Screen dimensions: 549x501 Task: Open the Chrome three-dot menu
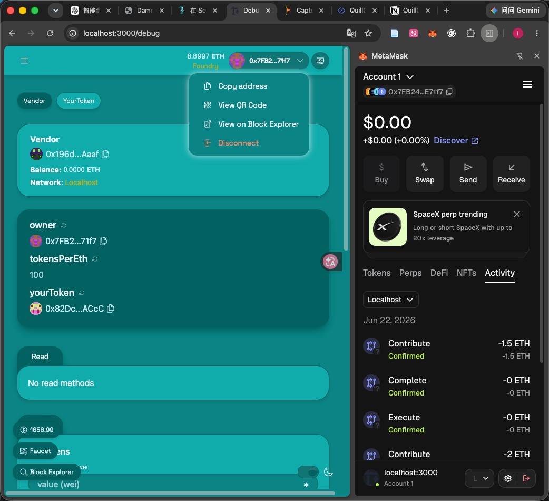point(537,33)
